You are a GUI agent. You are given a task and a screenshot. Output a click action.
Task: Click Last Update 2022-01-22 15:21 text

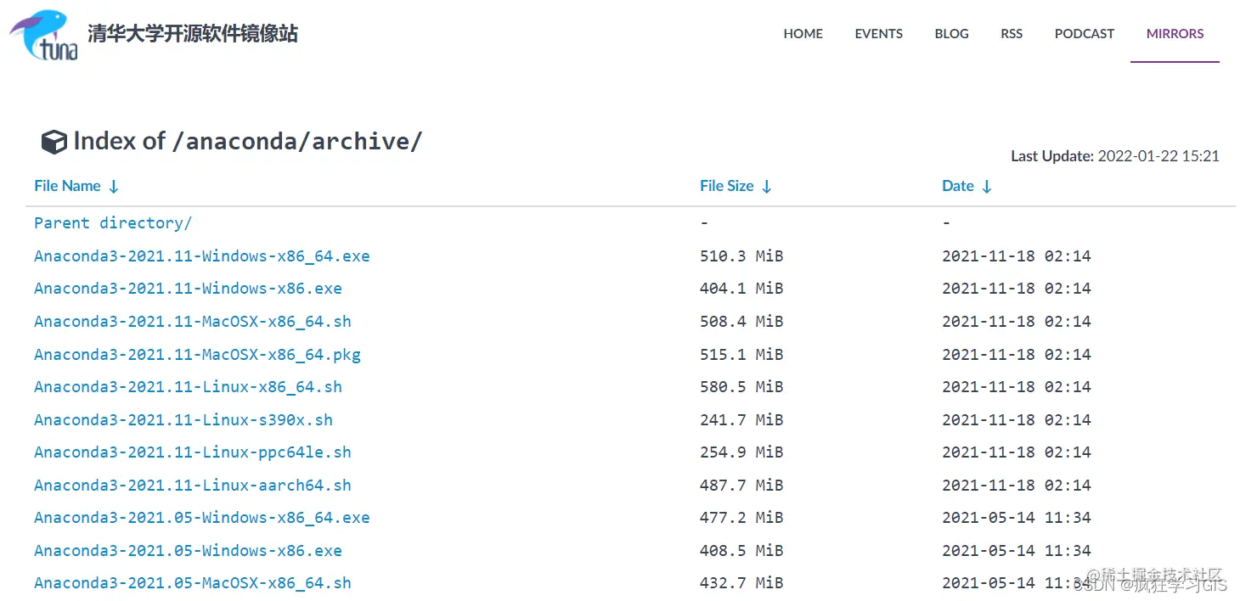coord(1115,156)
